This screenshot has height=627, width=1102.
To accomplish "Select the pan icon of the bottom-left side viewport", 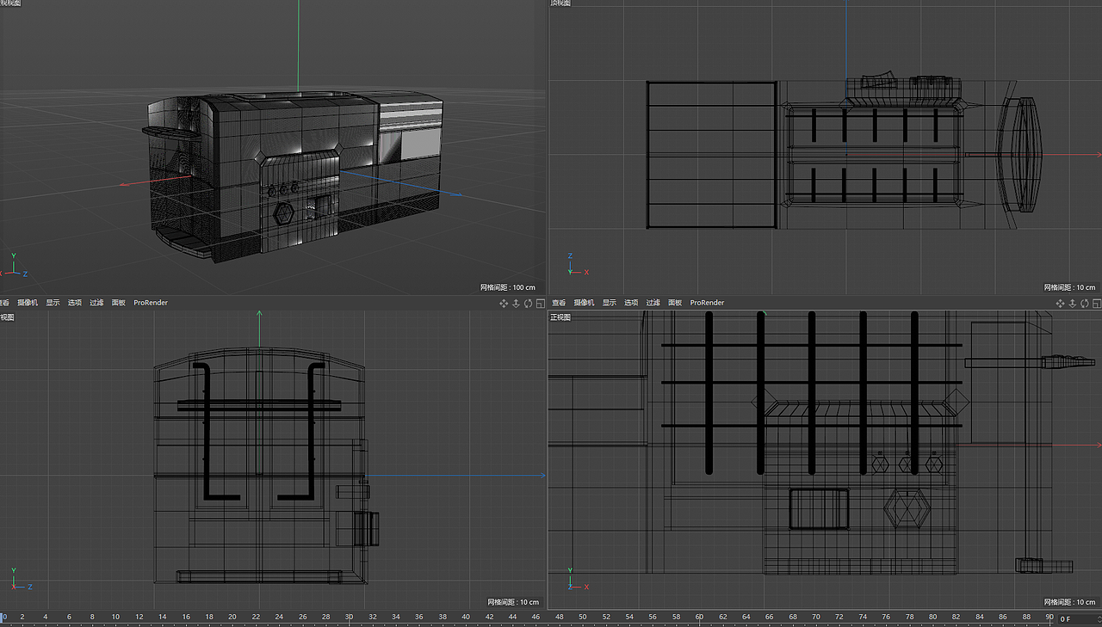I will [x=505, y=303].
